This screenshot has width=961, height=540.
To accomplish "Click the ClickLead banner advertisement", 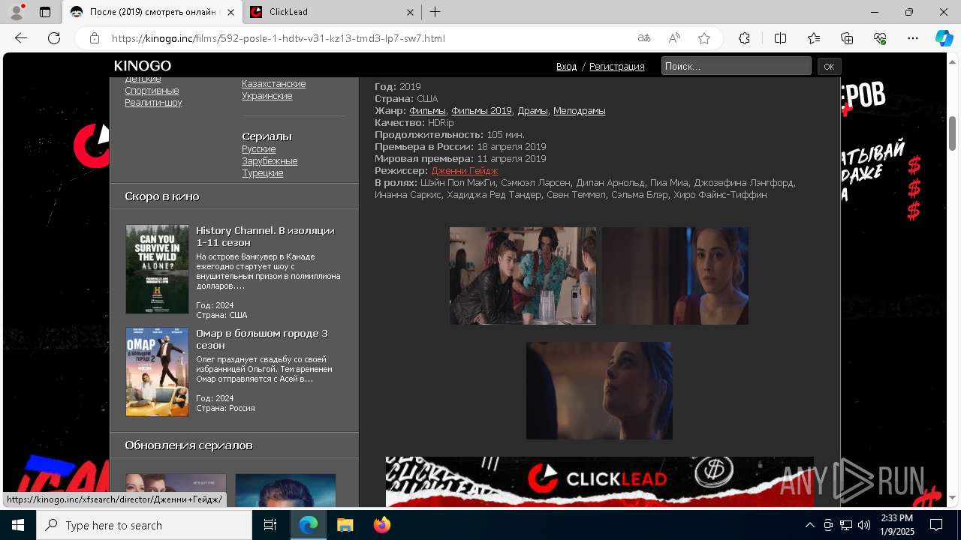I will [599, 481].
